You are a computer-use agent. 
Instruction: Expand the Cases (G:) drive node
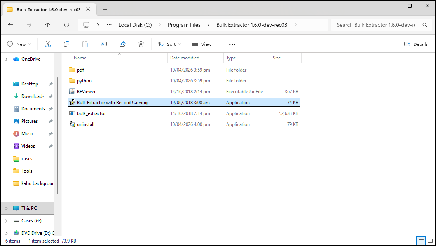(x=6, y=221)
